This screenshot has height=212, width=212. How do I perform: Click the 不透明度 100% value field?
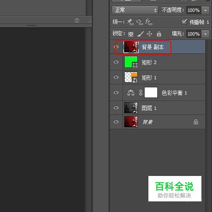click(x=194, y=10)
